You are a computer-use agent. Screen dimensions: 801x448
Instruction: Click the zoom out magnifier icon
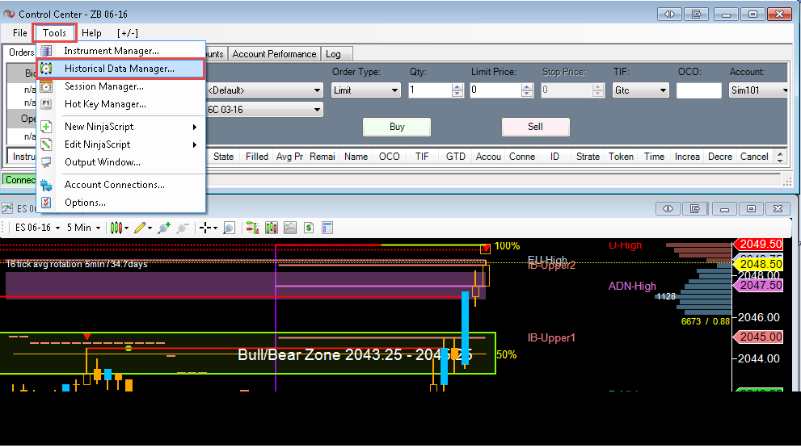pos(183,228)
